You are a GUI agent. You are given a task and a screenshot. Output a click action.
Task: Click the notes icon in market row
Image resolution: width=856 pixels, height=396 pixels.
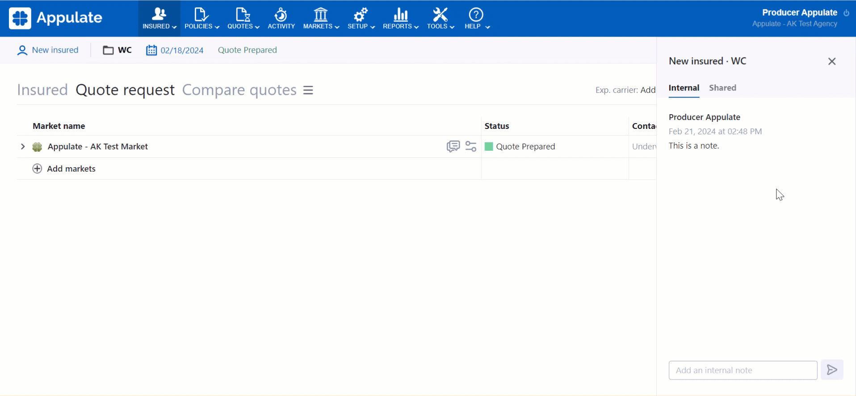[x=453, y=146]
